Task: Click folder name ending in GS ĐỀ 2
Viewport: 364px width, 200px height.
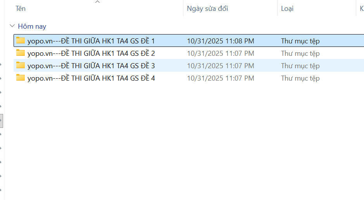Action: (91, 53)
